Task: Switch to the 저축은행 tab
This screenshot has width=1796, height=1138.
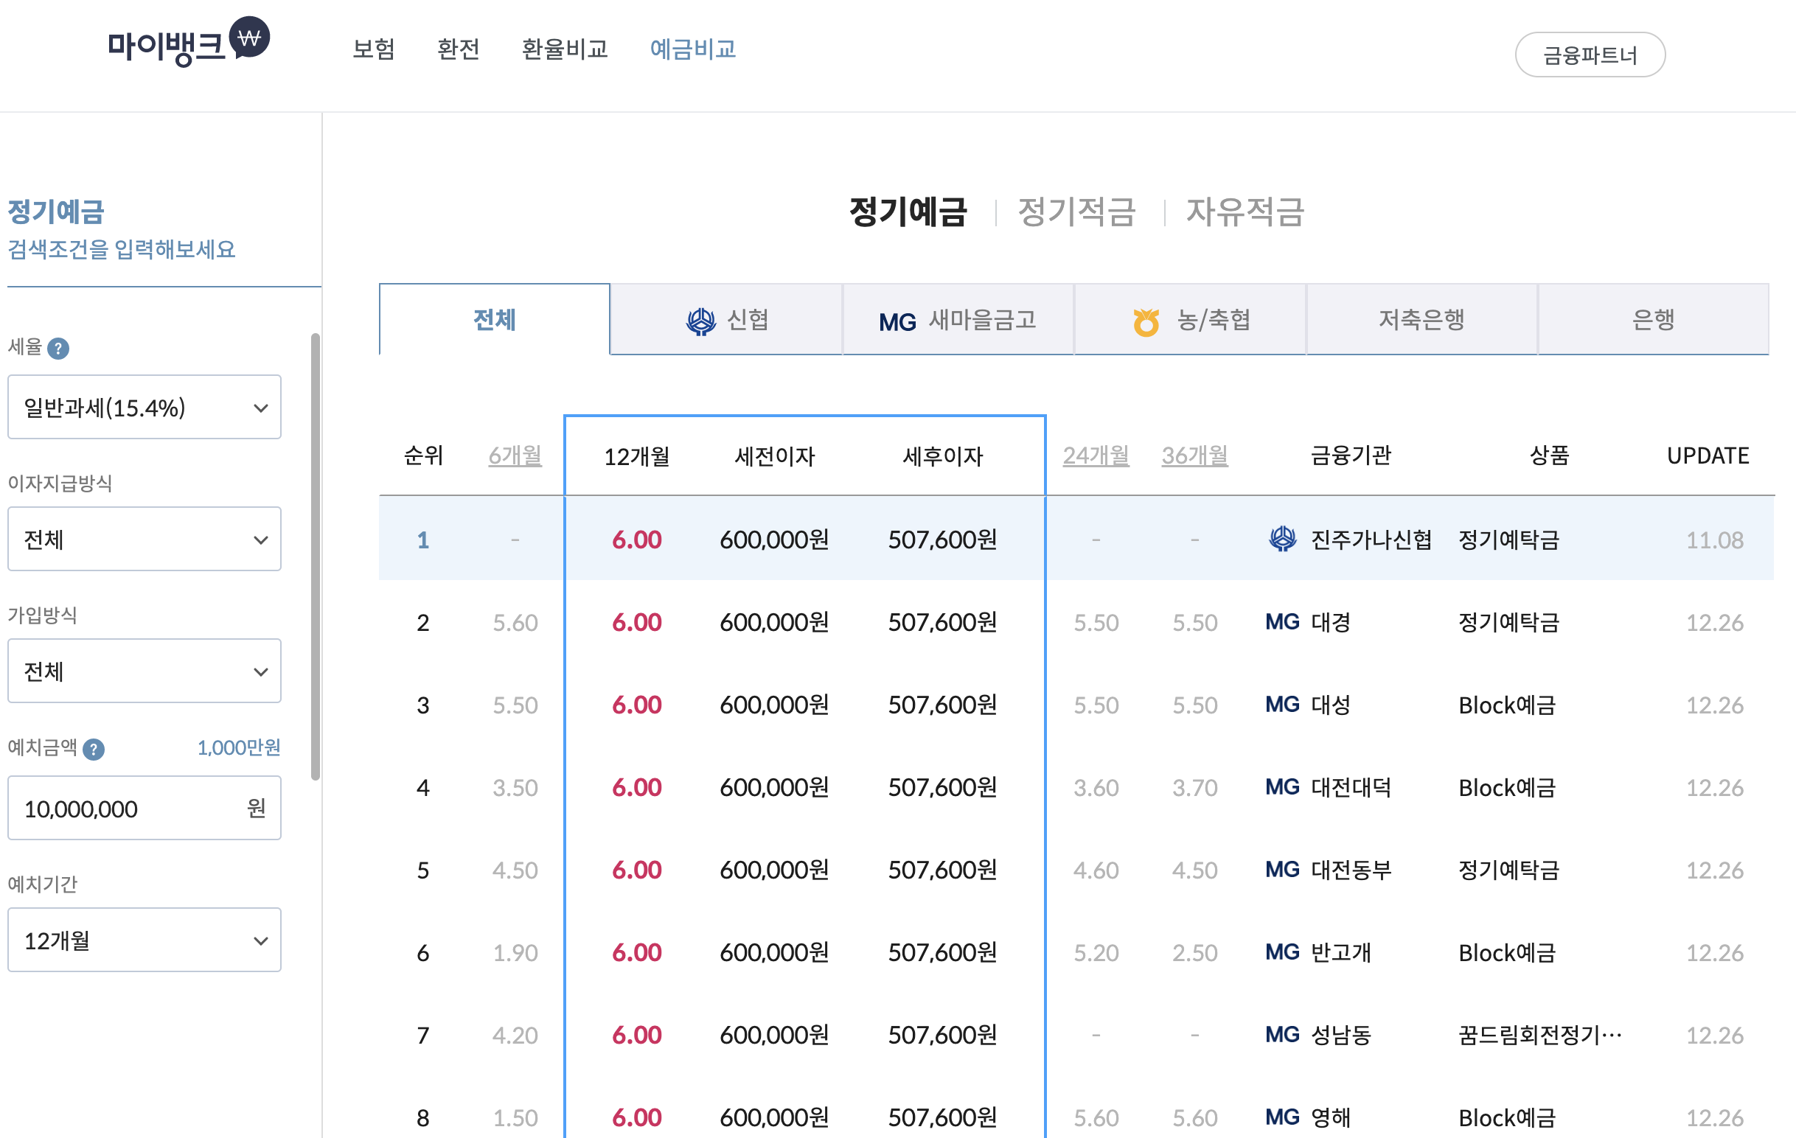Action: tap(1421, 320)
